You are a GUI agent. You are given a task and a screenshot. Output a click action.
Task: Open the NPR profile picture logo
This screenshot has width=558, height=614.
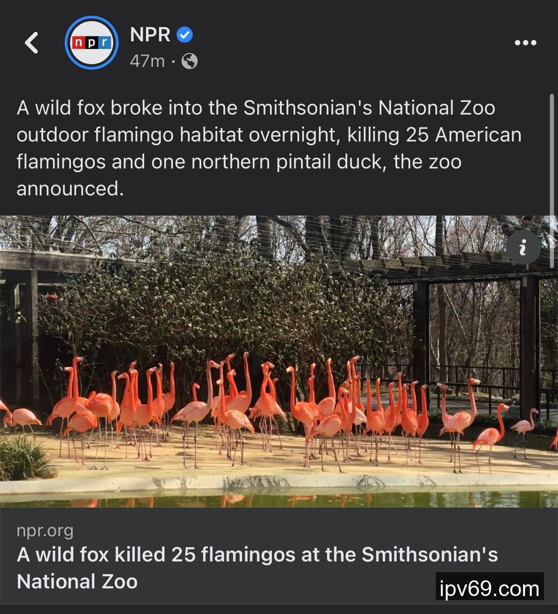[x=92, y=43]
